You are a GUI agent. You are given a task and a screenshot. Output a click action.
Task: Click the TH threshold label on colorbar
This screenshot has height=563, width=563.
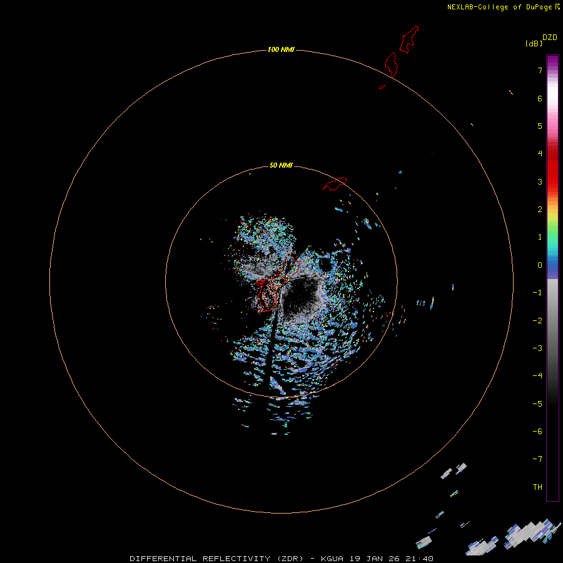tap(537, 487)
